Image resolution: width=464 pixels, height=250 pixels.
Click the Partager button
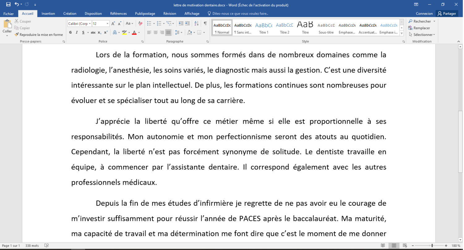[x=447, y=14]
